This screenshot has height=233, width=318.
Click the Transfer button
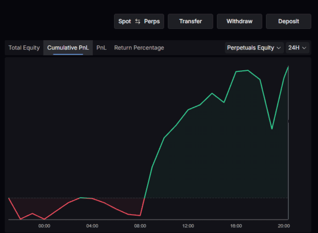191,21
